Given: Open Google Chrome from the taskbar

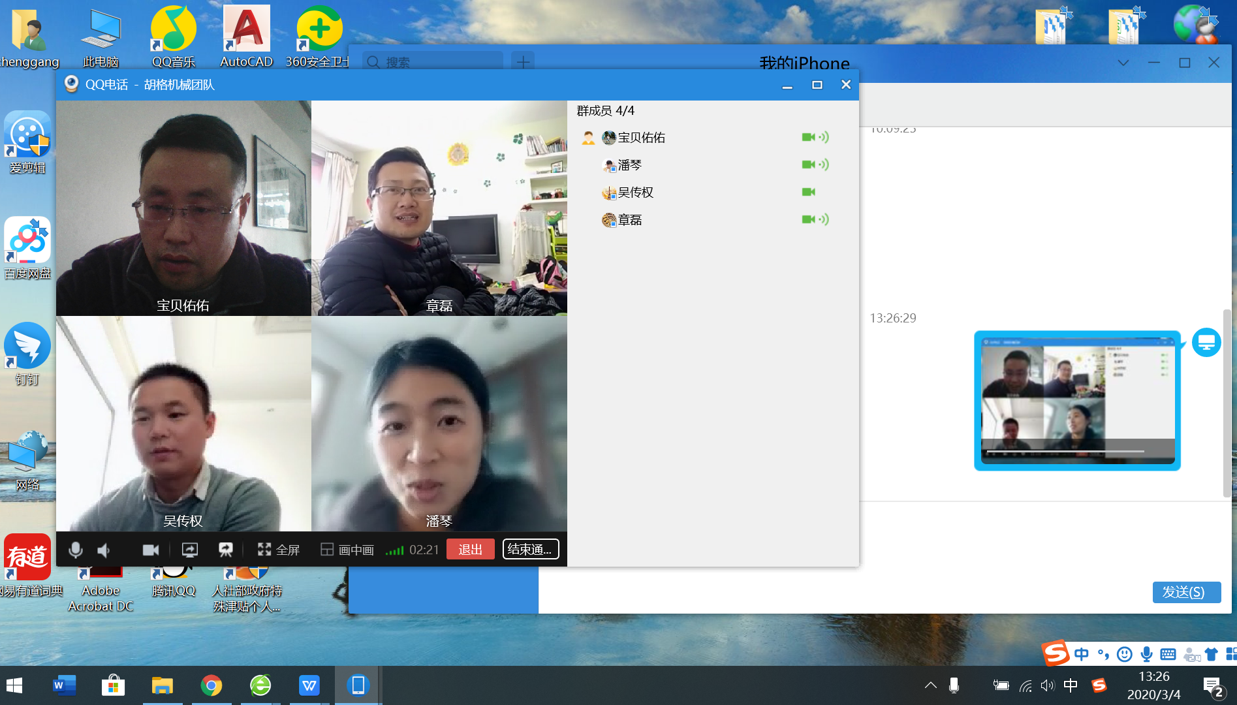Looking at the screenshot, I should (x=211, y=685).
